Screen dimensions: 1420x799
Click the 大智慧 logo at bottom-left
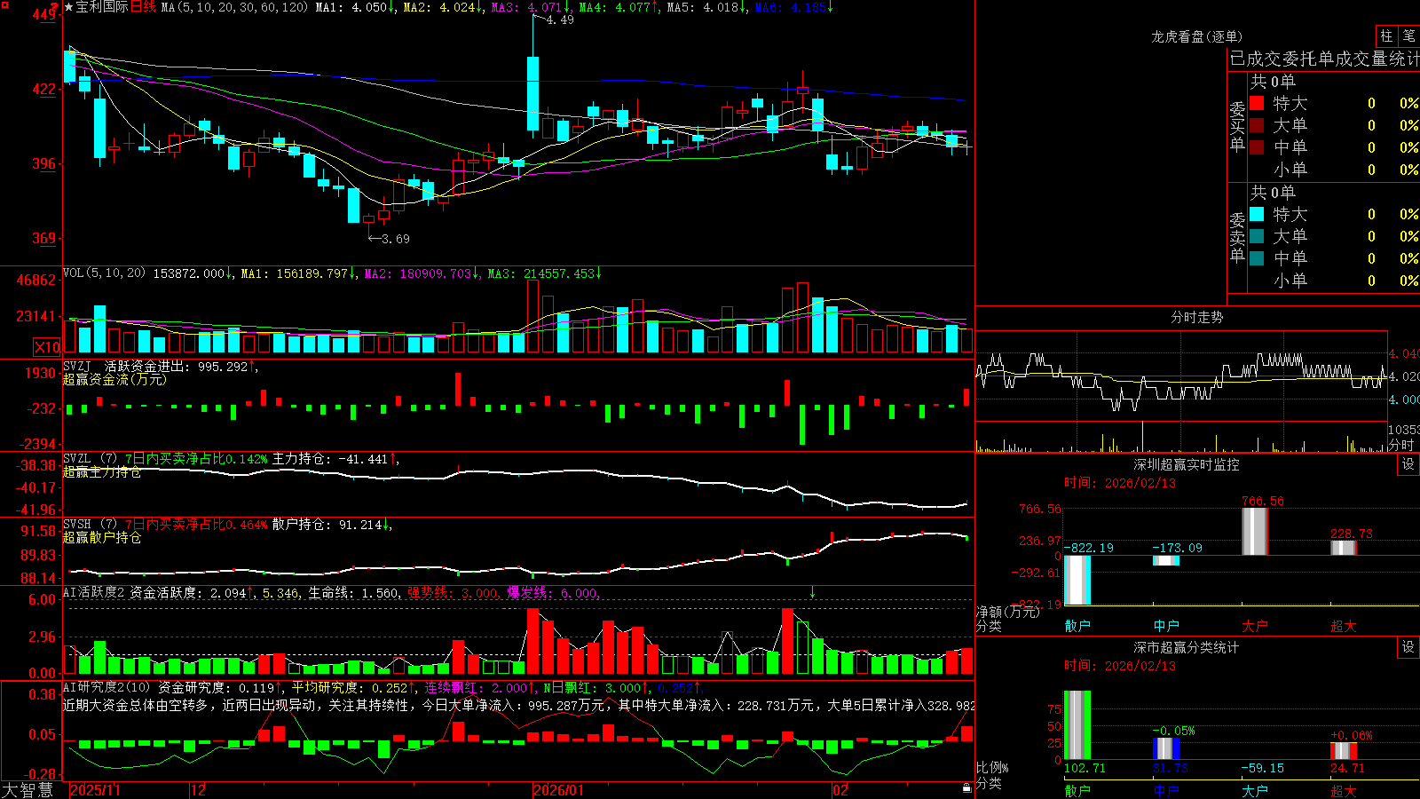(28, 790)
